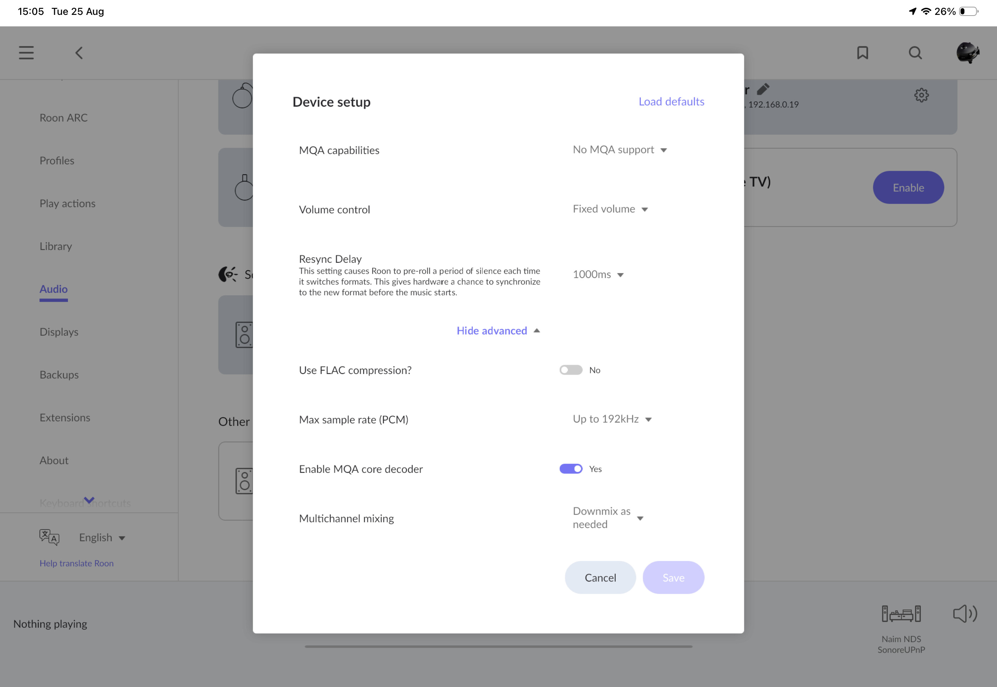
Task: Open device settings gear icon
Action: coord(921,95)
